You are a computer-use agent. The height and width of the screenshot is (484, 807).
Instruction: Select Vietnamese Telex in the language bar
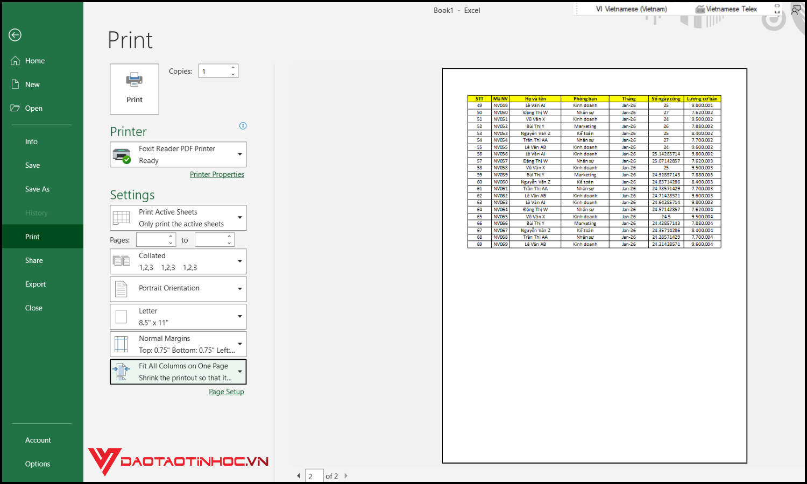point(730,9)
